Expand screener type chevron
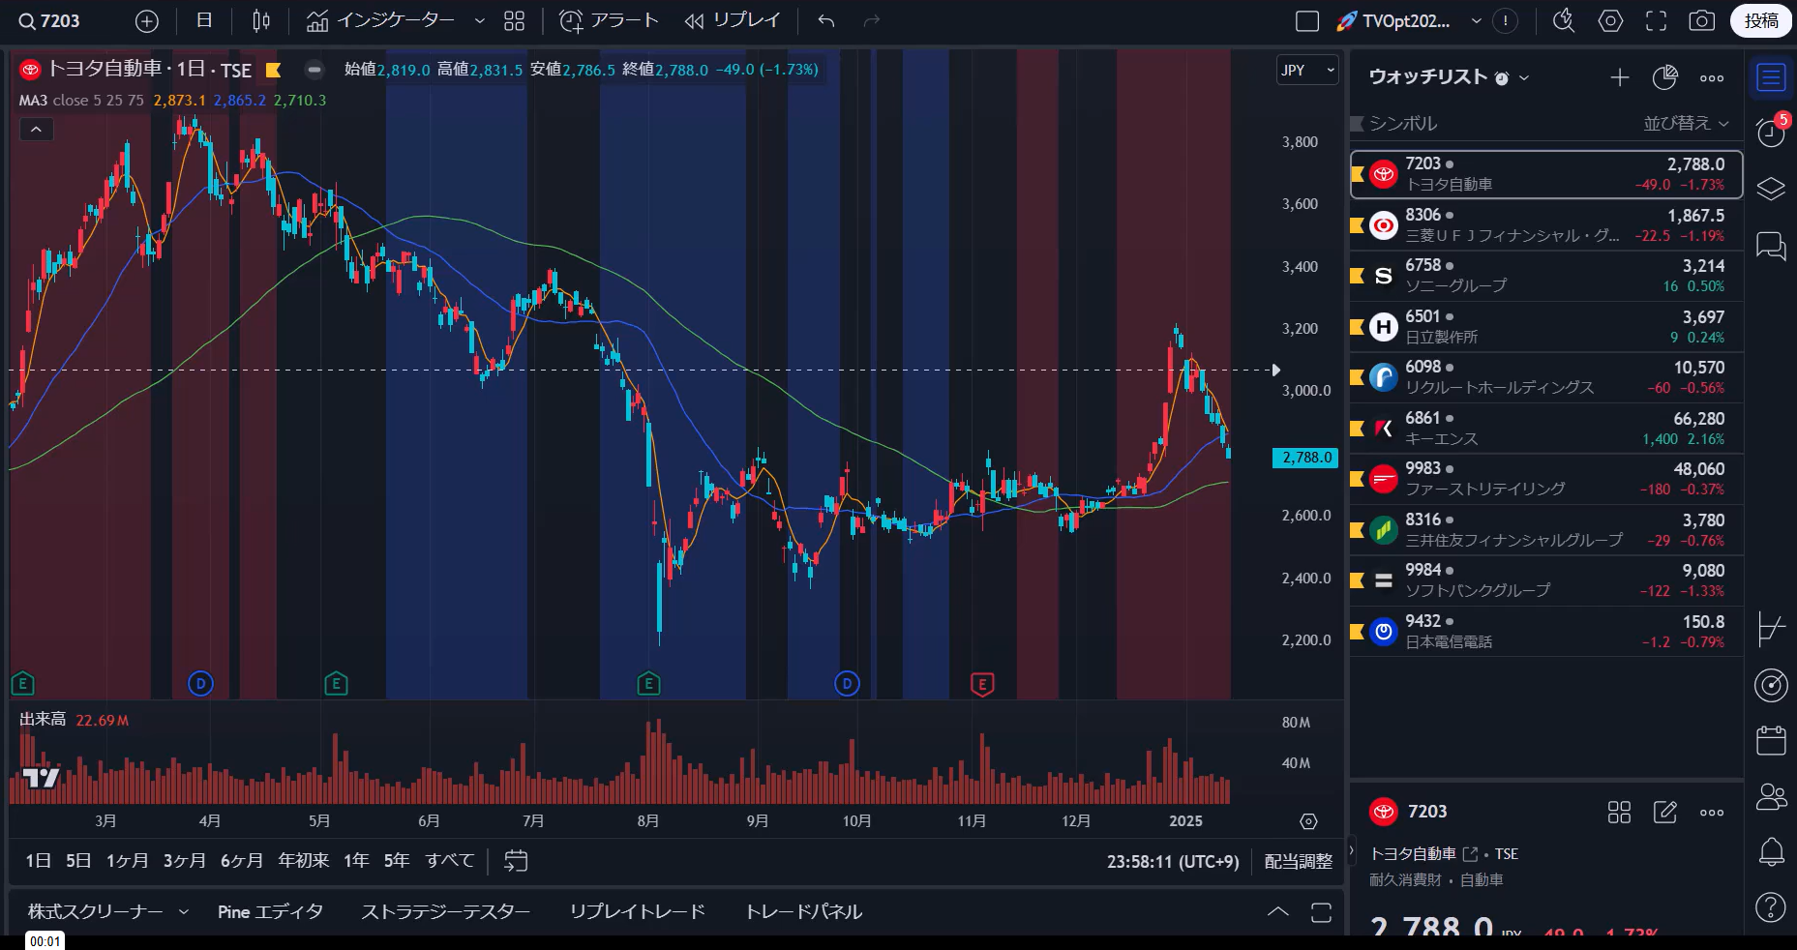This screenshot has height=950, width=1797. pos(184,912)
